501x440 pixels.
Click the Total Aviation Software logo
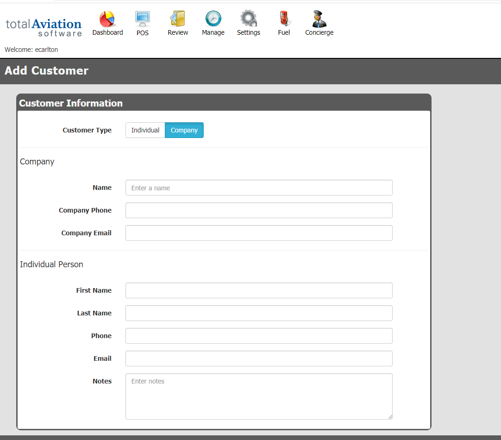tap(44, 27)
